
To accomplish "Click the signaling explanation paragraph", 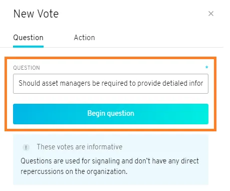I will pyautogui.click(x=110, y=166).
